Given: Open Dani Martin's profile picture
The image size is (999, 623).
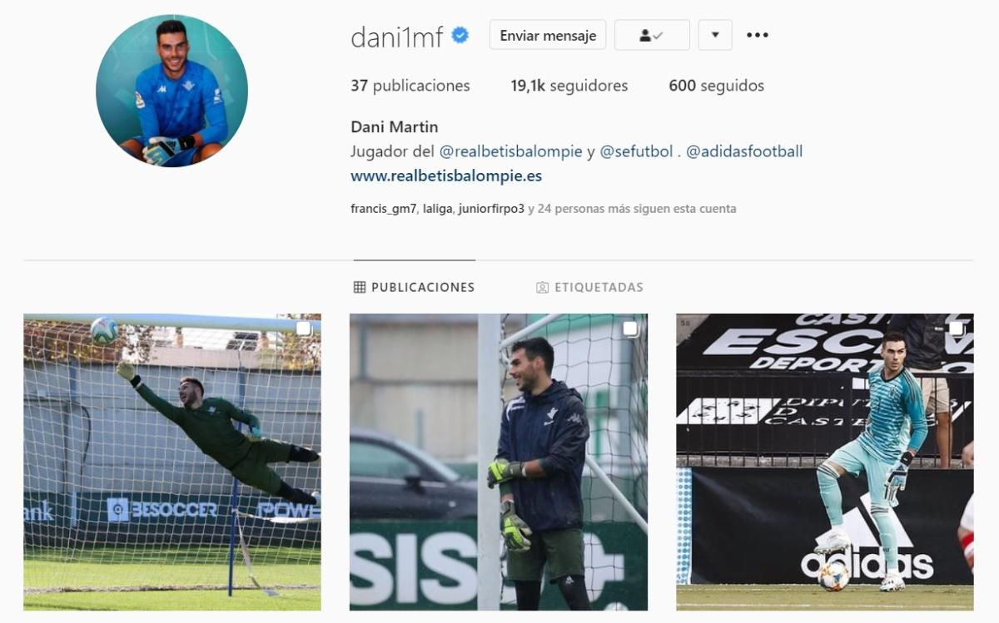Looking at the screenshot, I should point(171,91).
